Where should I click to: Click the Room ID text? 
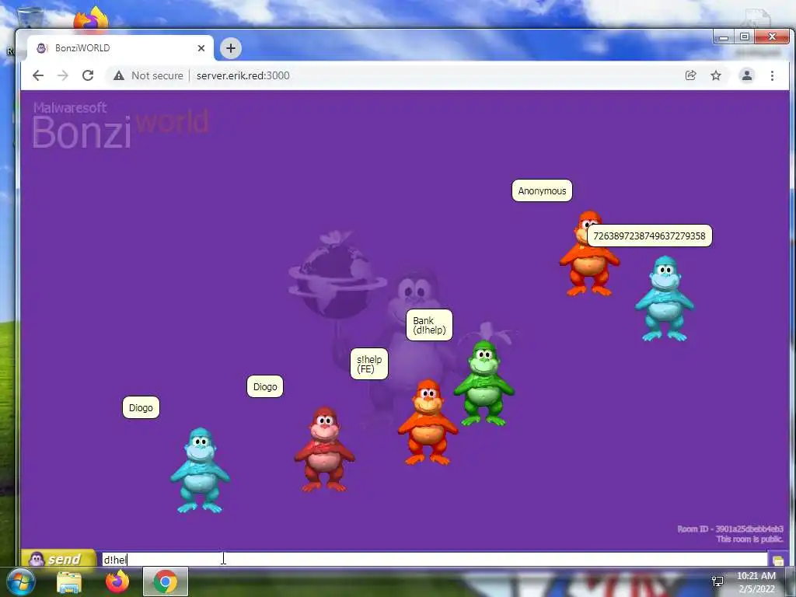(x=730, y=529)
